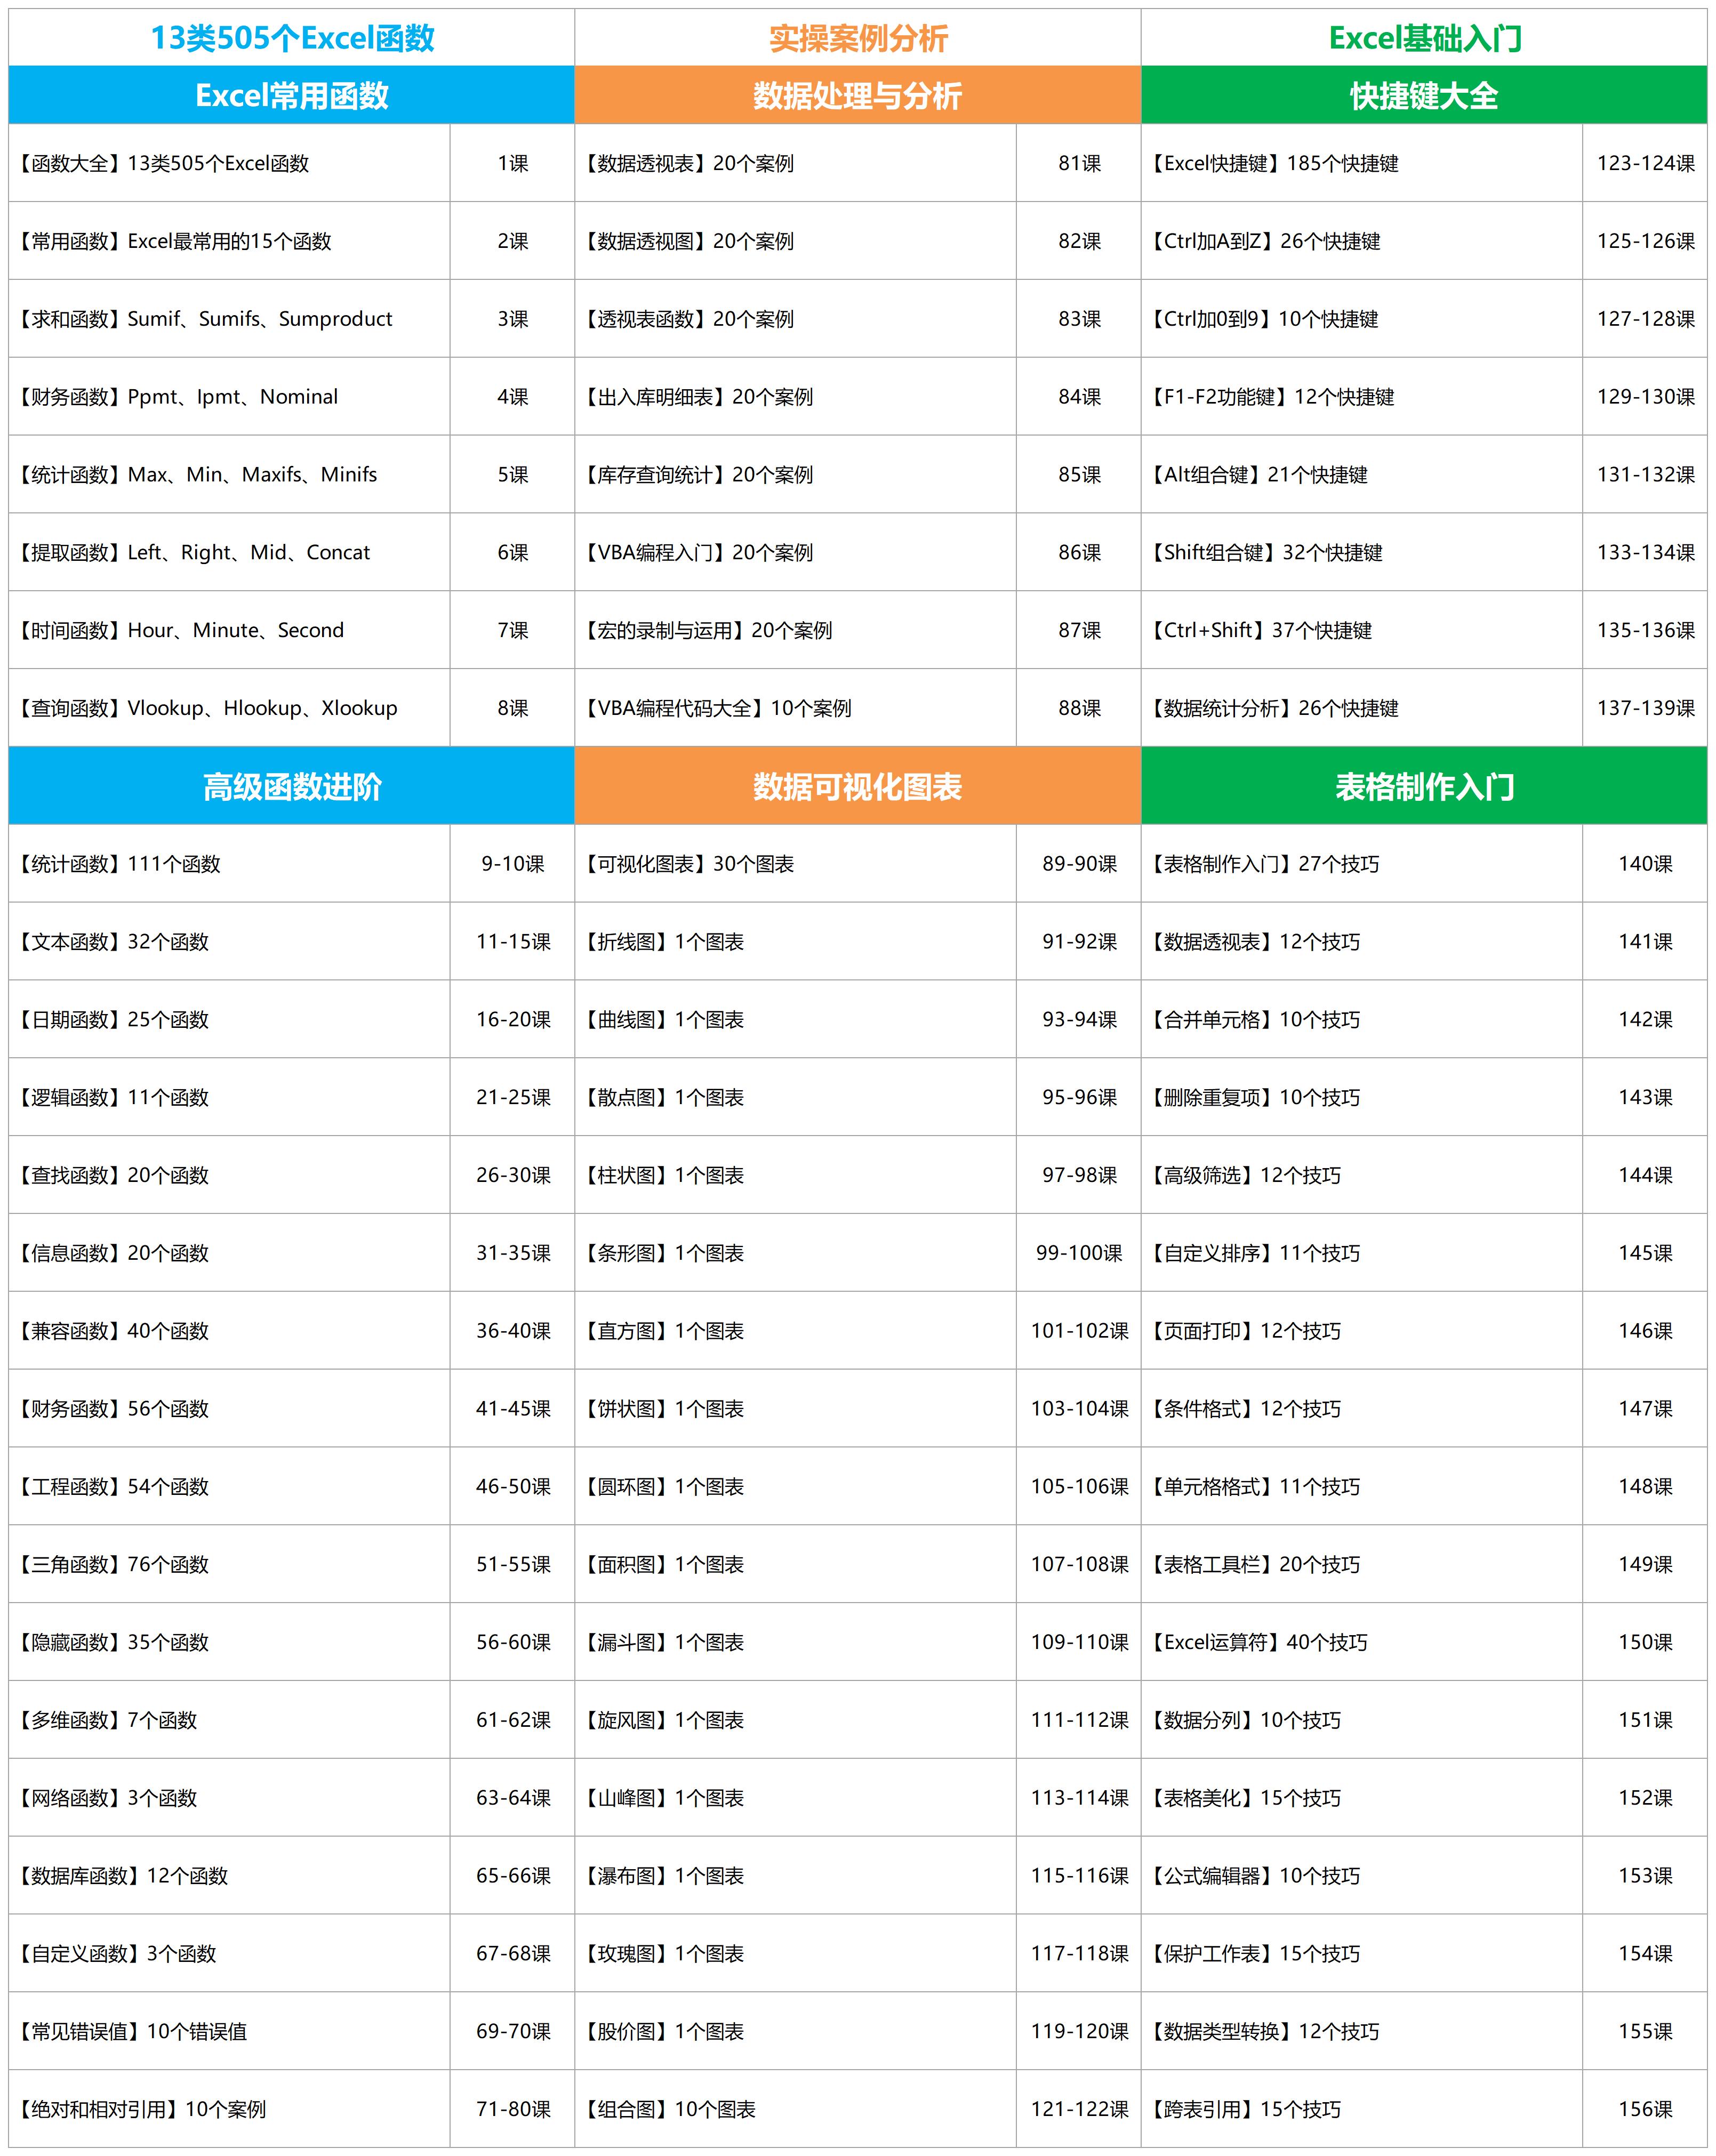Screen dimensions: 1716x2156
Task: Click '【Ctrl加A到Z】26个快捷键' cell
Action: pos(1362,241)
